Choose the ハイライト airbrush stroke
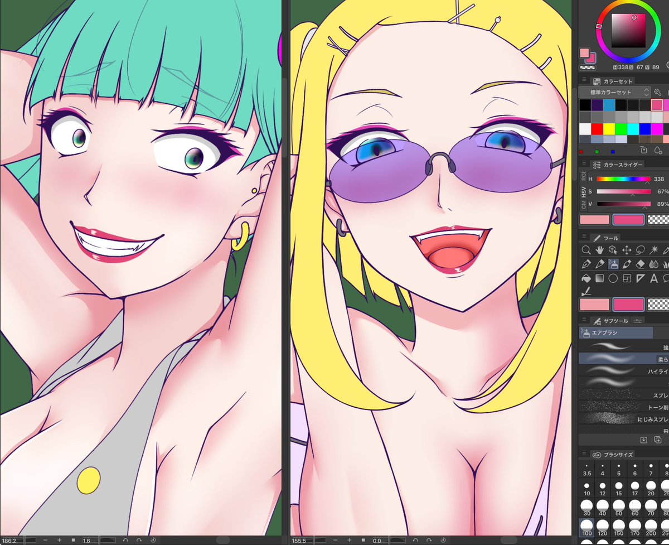This screenshot has width=669, height=545. tap(624, 370)
